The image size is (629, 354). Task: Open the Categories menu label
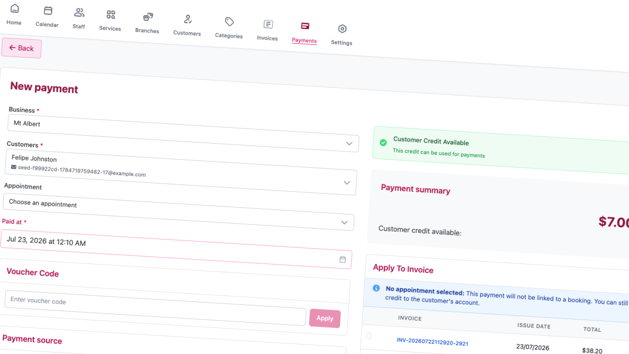click(x=229, y=35)
